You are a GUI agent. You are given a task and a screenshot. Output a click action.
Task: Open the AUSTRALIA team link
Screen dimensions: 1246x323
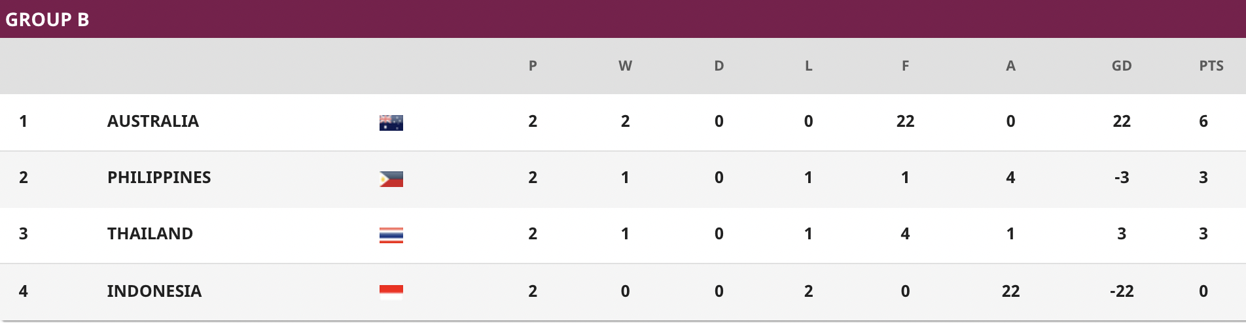(x=153, y=121)
